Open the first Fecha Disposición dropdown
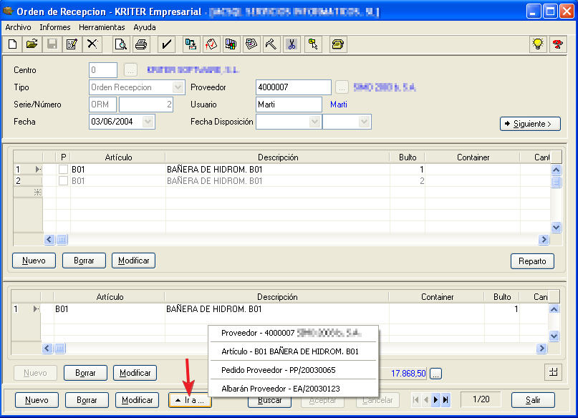This screenshot has width=578, height=418. [x=314, y=122]
